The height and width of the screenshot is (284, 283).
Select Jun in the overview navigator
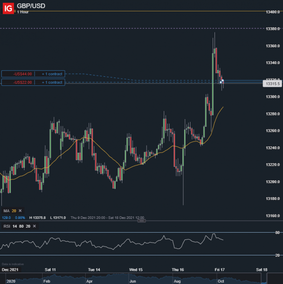[132, 281]
